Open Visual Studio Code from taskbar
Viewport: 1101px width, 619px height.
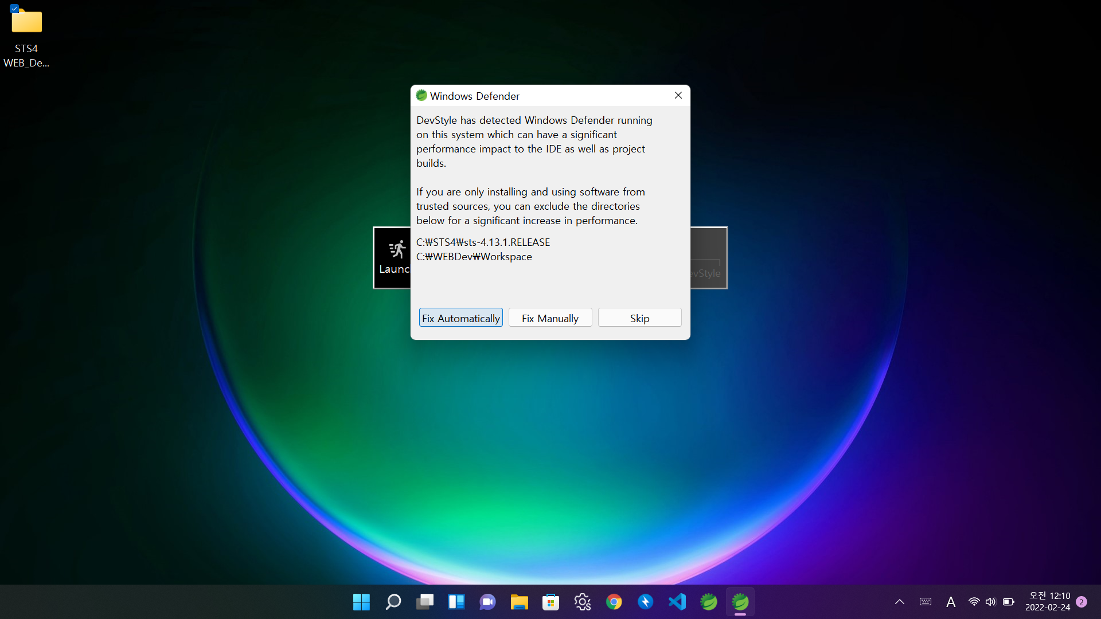(x=677, y=602)
